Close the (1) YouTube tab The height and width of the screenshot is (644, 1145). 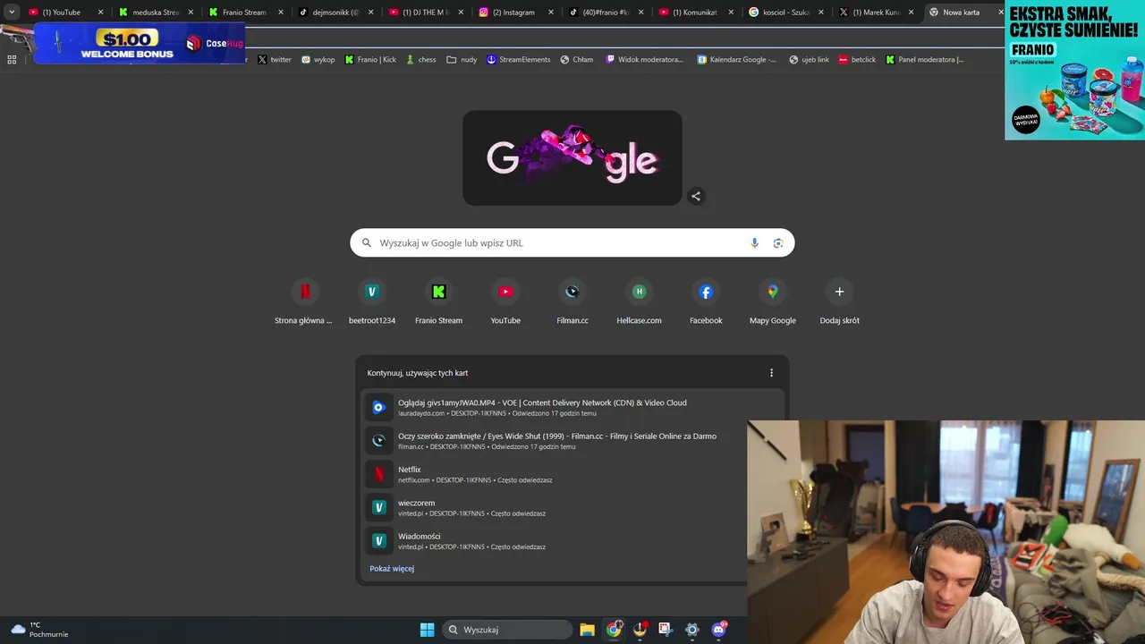tap(100, 13)
